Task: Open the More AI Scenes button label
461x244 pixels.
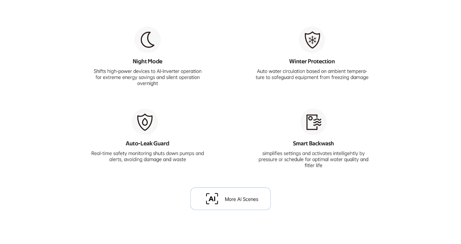Action: 241,199
